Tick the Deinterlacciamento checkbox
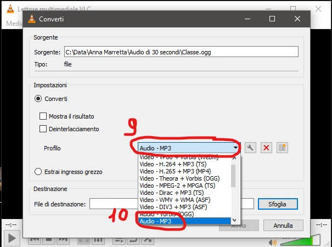 click(43, 129)
